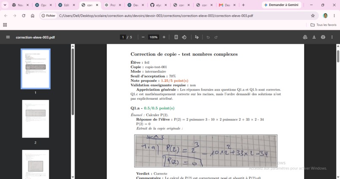Viewport: 340px width, 179px height.
Task: Open the apps grid shortcut
Action: click(x=5, y=25)
